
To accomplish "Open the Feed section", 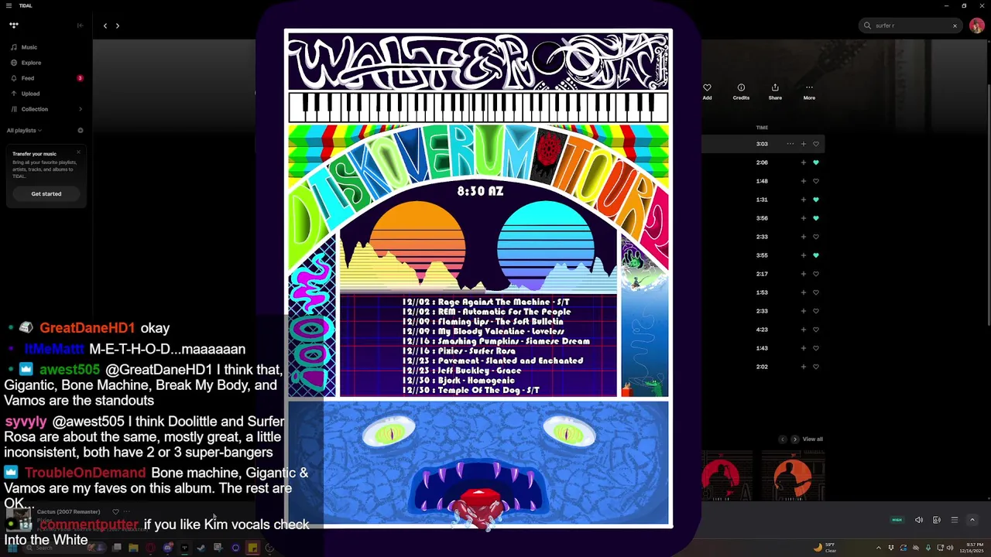I will click(46, 78).
